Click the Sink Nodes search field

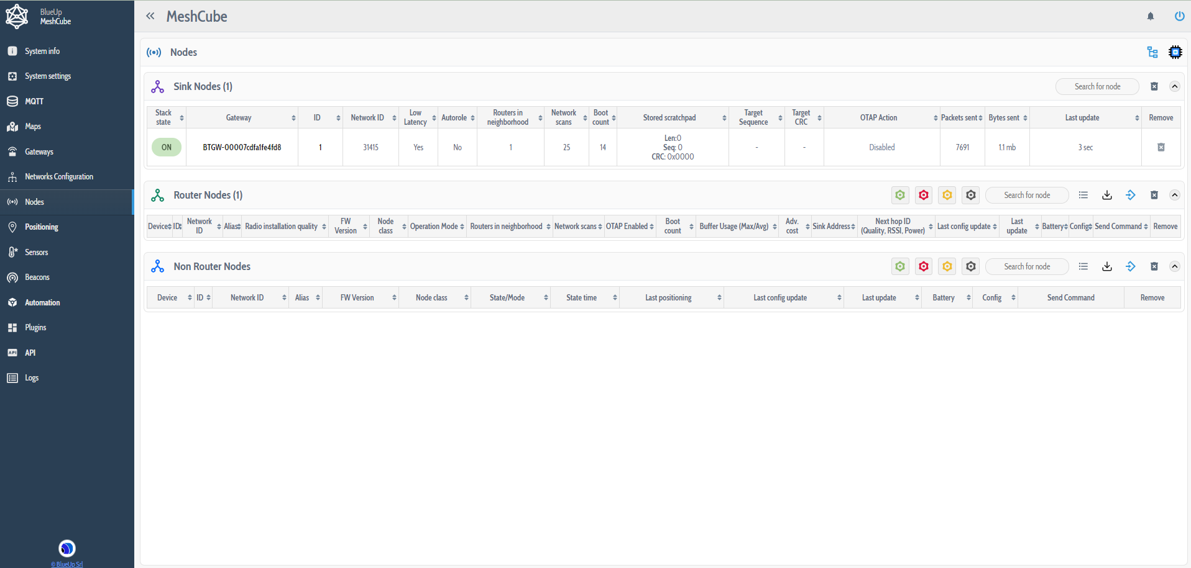tap(1097, 86)
